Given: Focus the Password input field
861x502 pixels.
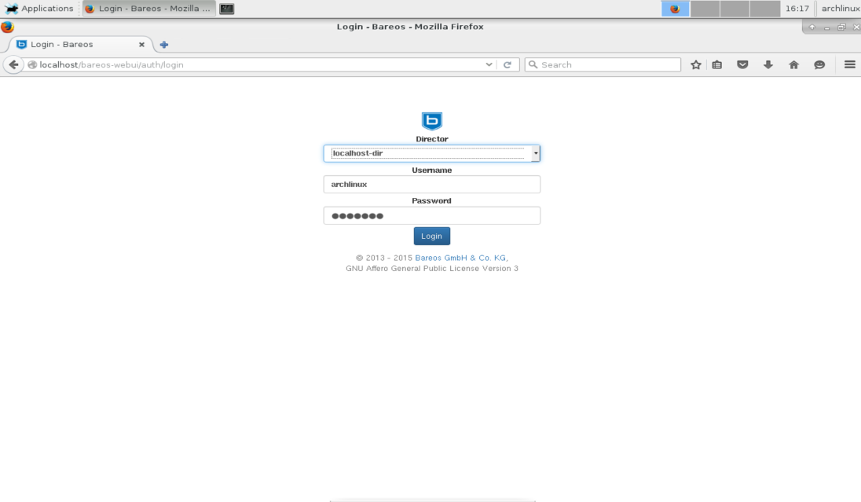Looking at the screenshot, I should click(x=431, y=216).
